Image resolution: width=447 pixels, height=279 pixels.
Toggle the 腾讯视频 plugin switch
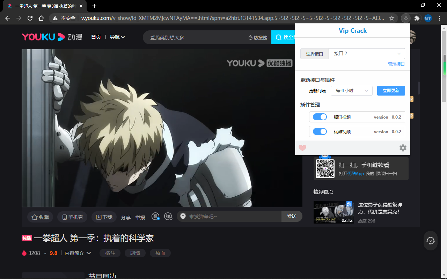pos(320,117)
